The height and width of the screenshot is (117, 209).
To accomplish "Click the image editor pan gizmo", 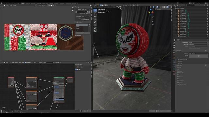I will coord(73,10).
